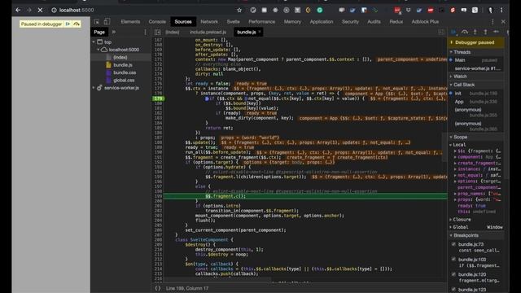
Task: Open the DevTools customize three-dot menu
Action: point(493,22)
